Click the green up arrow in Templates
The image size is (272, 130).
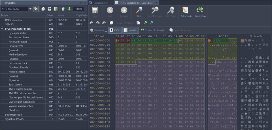pyautogui.click(x=63, y=9)
